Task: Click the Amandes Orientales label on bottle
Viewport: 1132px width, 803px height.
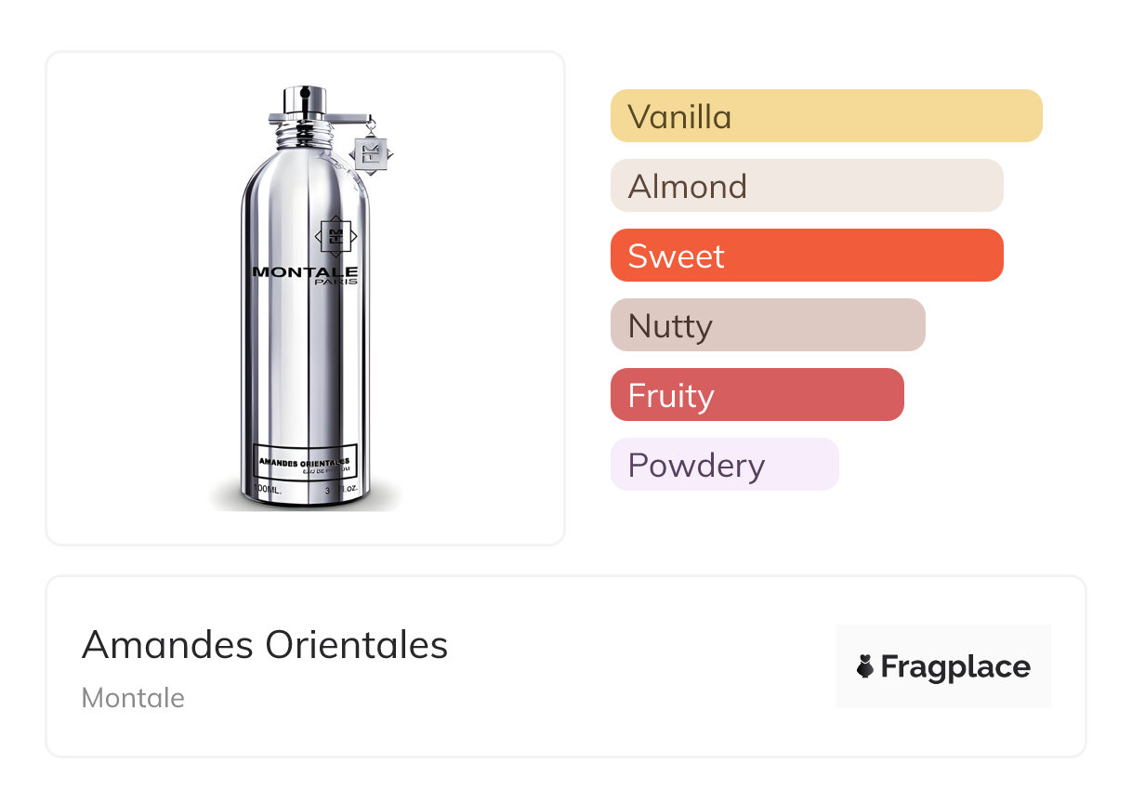Action: (x=305, y=461)
